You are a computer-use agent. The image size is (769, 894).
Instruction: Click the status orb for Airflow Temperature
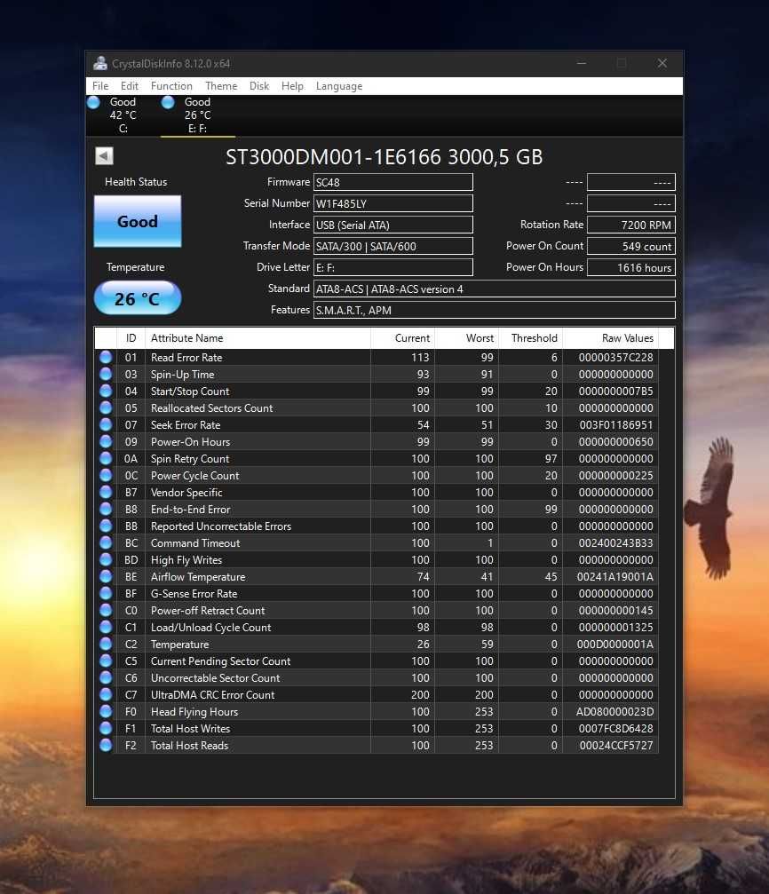pos(106,576)
